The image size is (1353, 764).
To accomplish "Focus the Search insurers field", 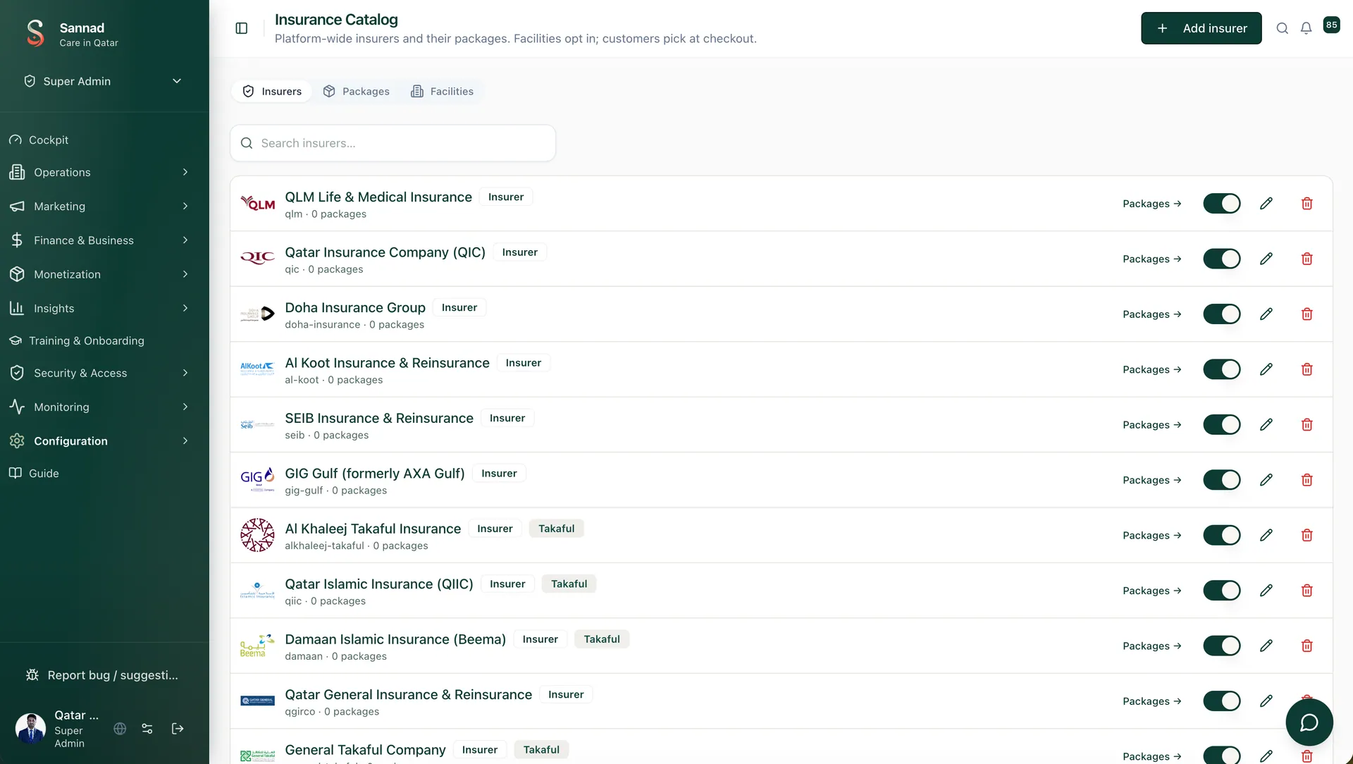I will [x=393, y=143].
